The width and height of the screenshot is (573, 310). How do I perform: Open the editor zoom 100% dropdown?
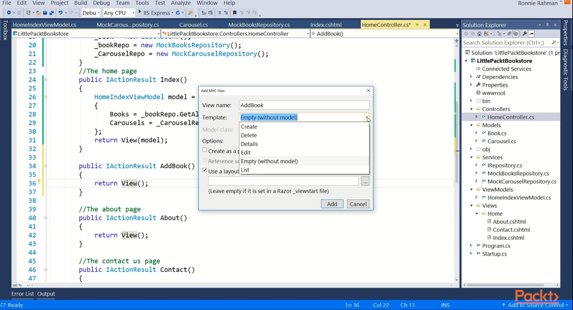pyautogui.click(x=27, y=285)
